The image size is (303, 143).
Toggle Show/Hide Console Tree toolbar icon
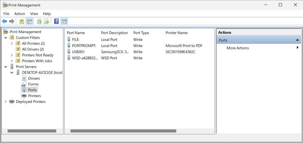click(30, 21)
